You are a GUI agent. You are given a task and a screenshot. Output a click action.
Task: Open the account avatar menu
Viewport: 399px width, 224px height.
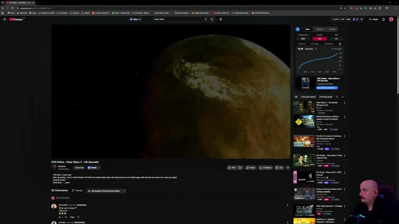tap(391, 19)
